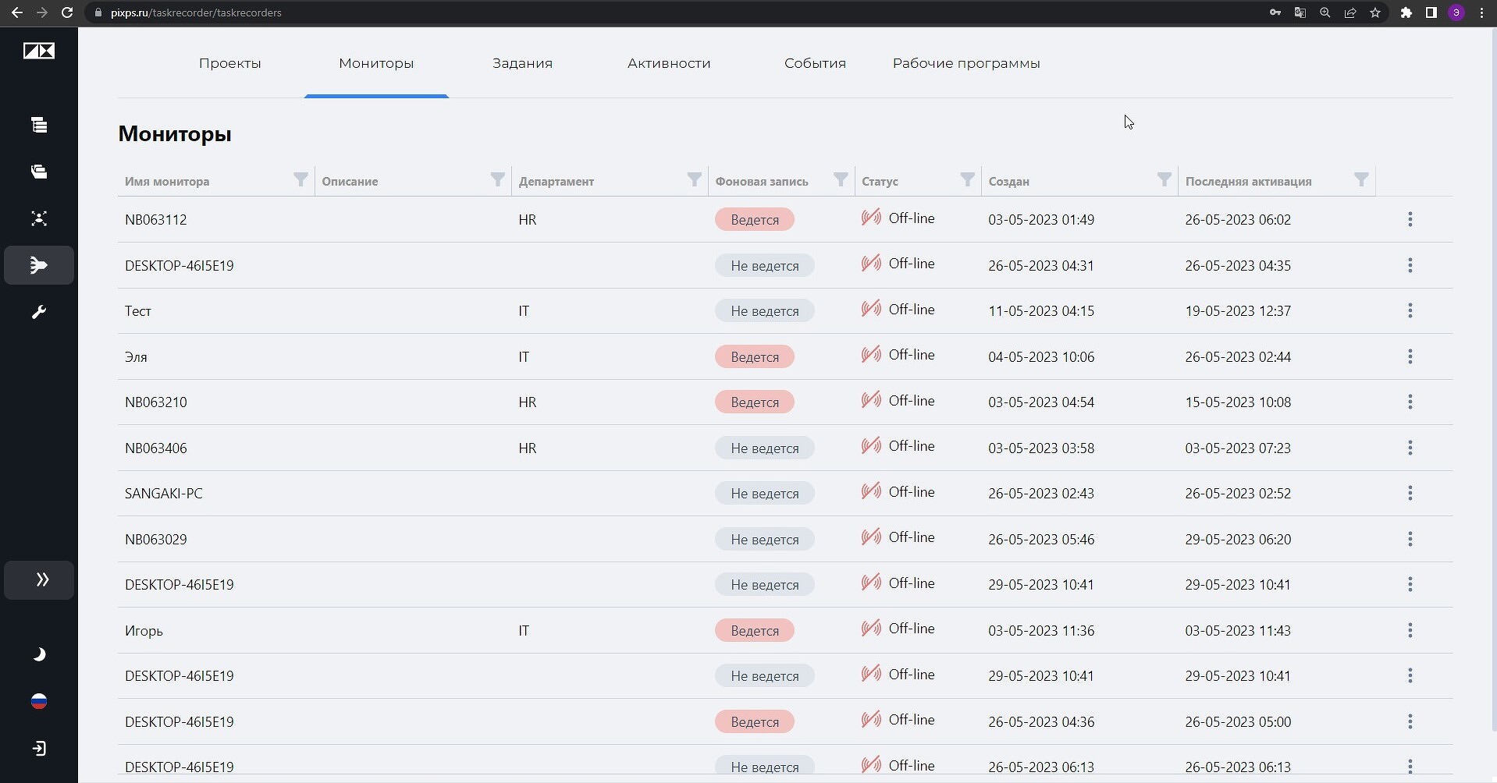Open the three-dot menu for NB063112 row

coord(1410,219)
